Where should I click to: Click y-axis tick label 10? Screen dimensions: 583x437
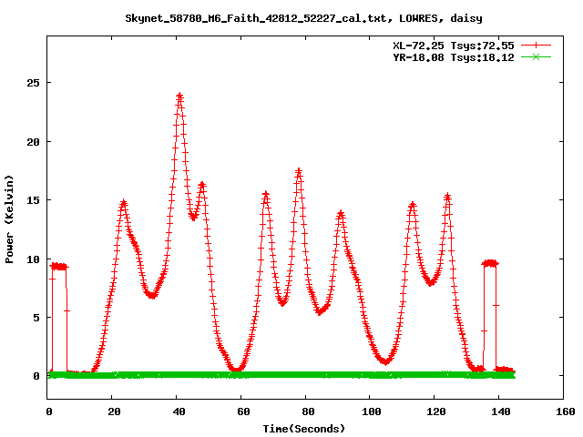(33, 259)
